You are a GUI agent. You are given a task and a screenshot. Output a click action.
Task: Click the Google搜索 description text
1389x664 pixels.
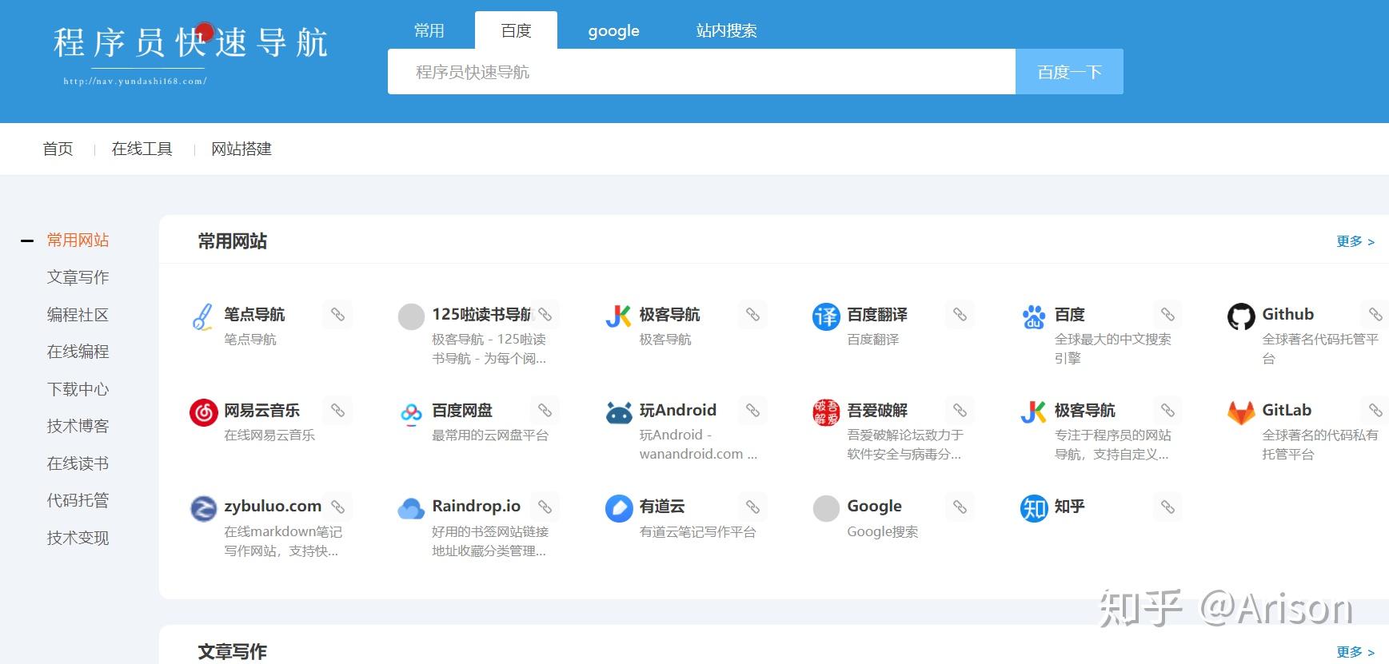point(882,531)
